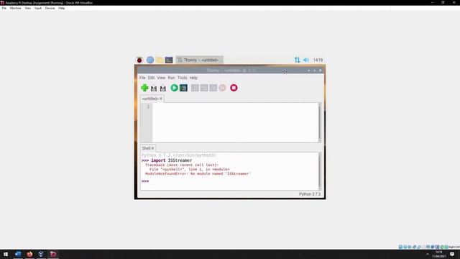Open VirtualBox Machine menu

coord(16,8)
